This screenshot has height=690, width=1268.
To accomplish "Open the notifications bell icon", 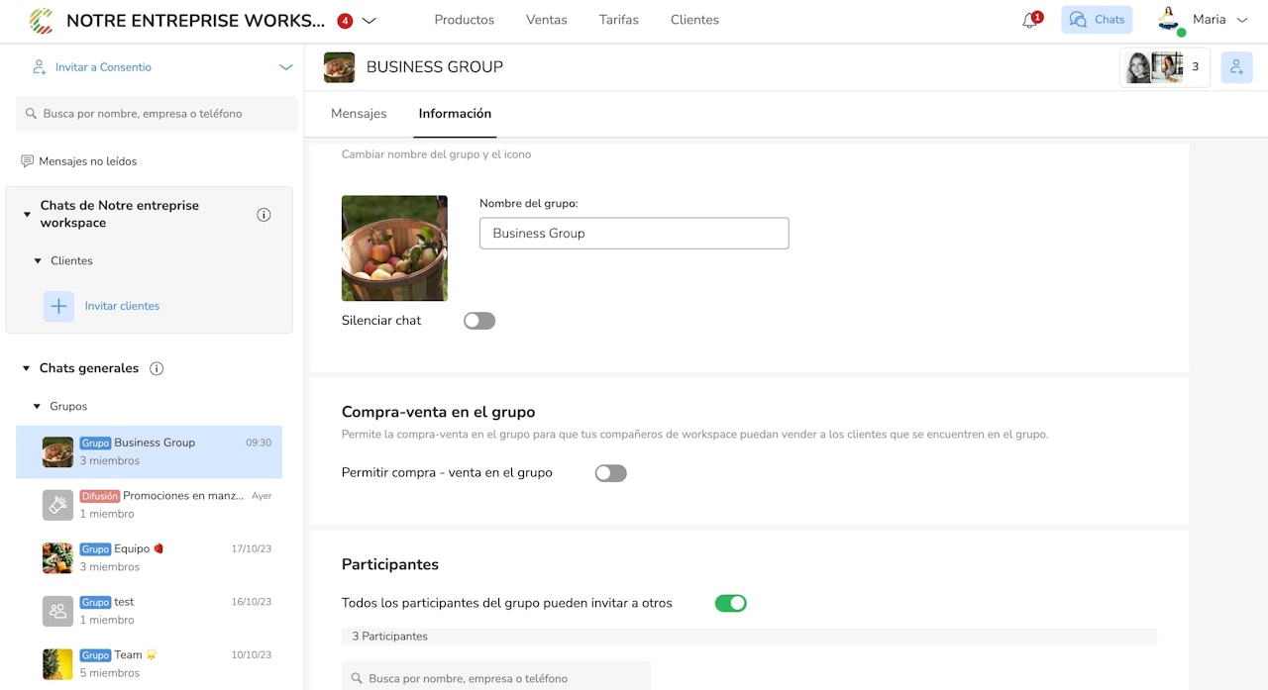I will click(1030, 20).
